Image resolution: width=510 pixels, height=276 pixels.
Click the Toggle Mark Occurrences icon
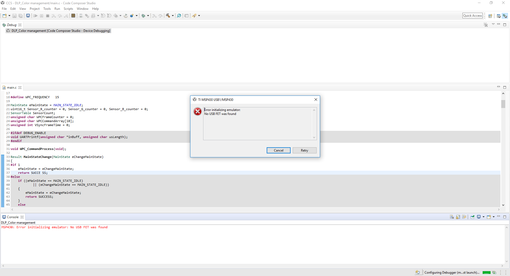click(186, 16)
